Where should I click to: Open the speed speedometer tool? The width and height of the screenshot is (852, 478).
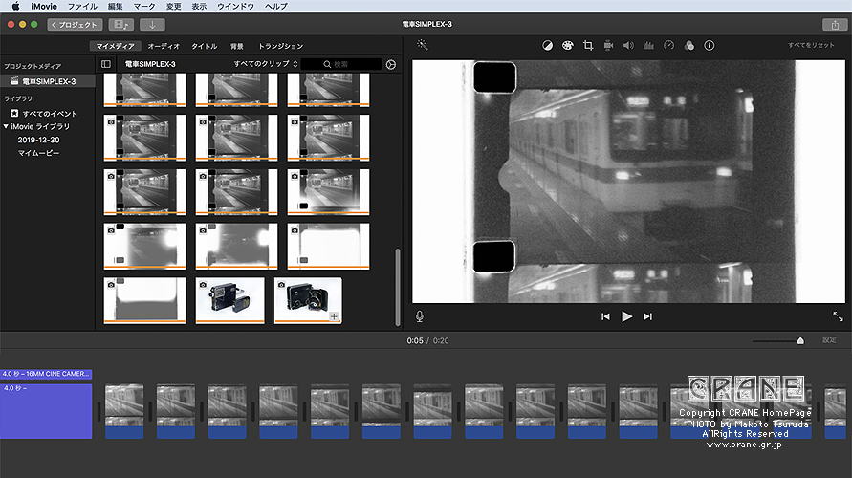pos(668,45)
